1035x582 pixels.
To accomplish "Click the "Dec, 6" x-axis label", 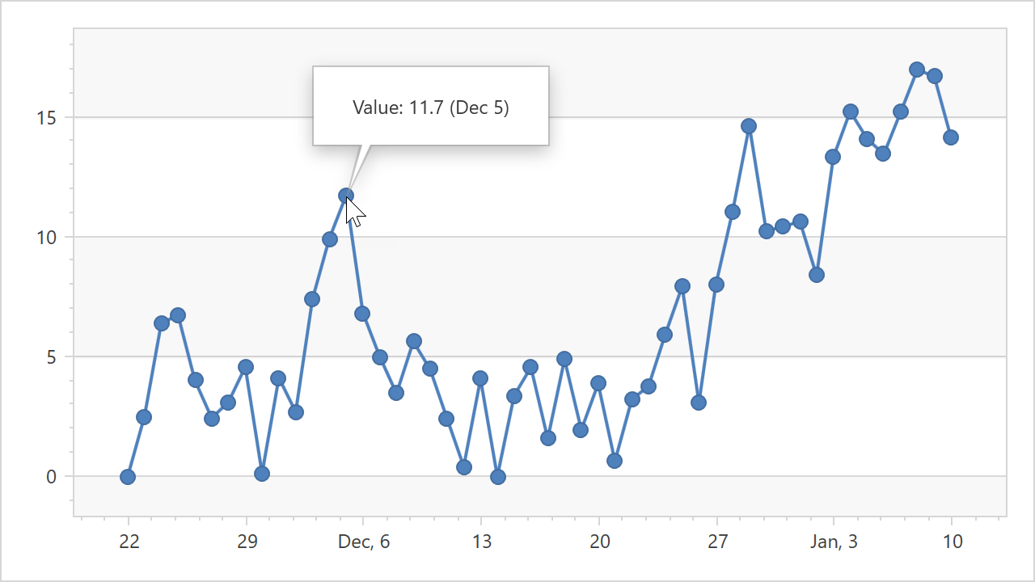I will tap(364, 542).
